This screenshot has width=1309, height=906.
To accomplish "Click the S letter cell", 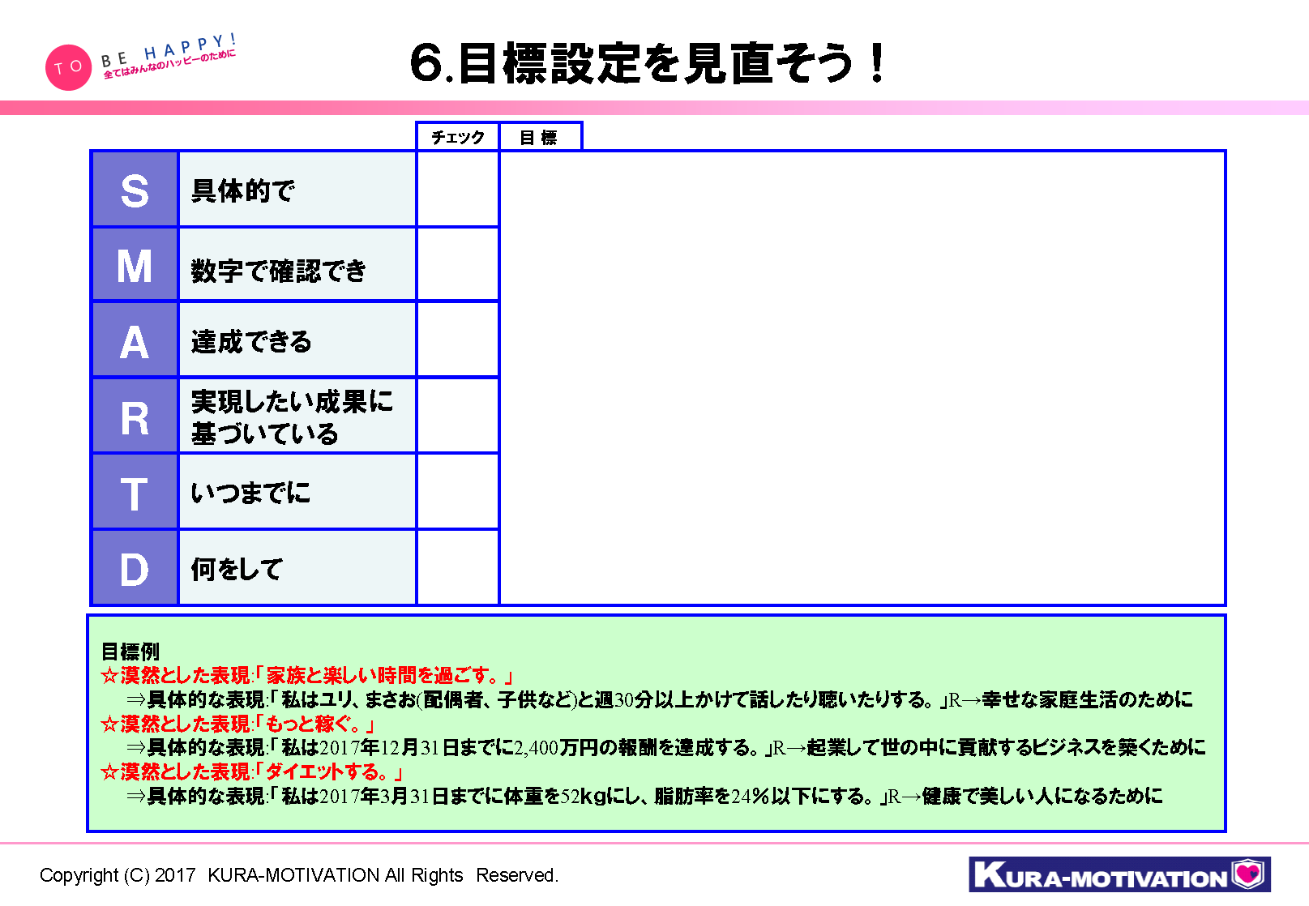I will [x=135, y=190].
